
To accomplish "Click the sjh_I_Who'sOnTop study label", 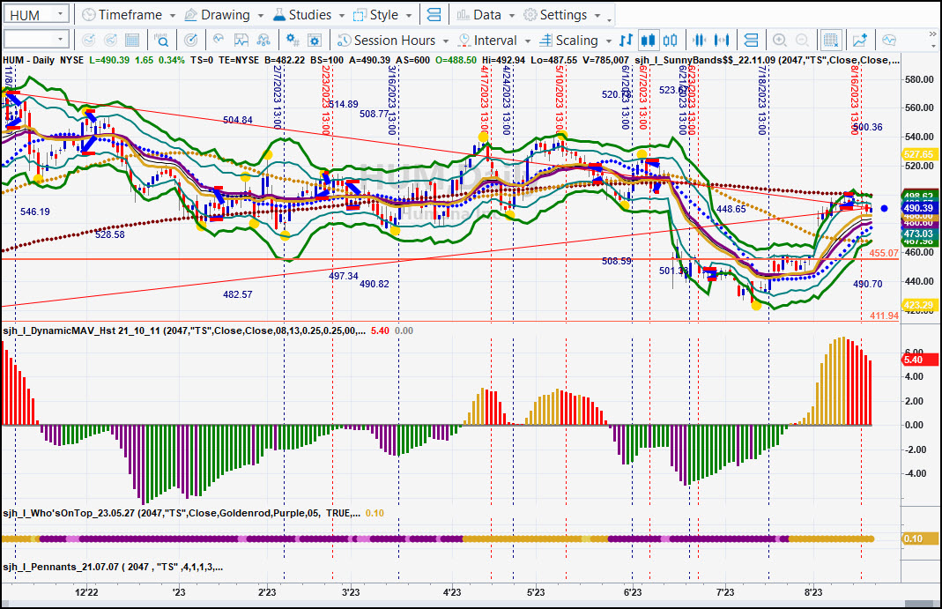I will [182, 513].
